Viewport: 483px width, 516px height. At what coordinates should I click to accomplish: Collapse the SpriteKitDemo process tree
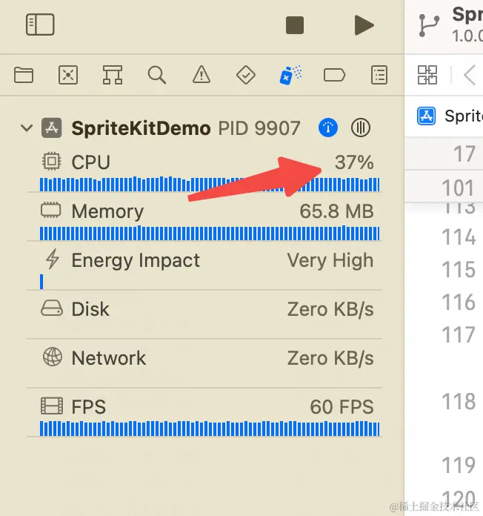pyautogui.click(x=27, y=128)
